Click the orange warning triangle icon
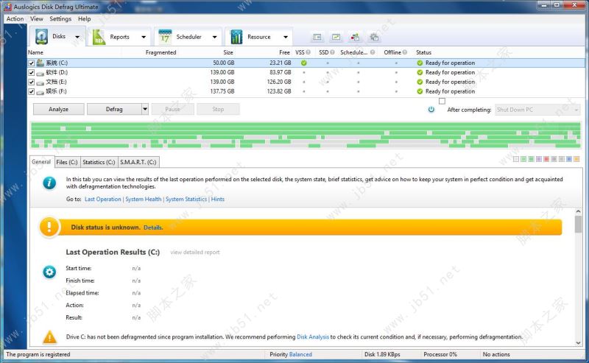Image resolution: width=589 pixels, height=363 pixels. pos(49,337)
